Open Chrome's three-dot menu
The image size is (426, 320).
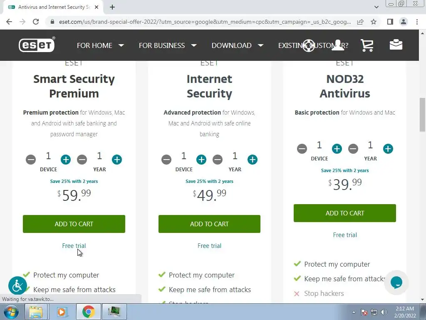(417, 22)
